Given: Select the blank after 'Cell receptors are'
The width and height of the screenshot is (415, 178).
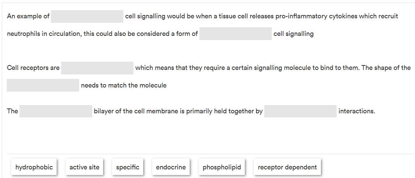Looking at the screenshot, I should tap(97, 68).
